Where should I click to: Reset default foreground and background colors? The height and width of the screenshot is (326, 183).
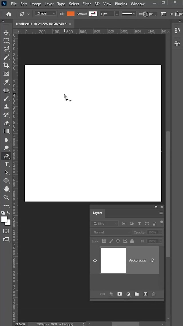pyautogui.click(x=3, y=213)
